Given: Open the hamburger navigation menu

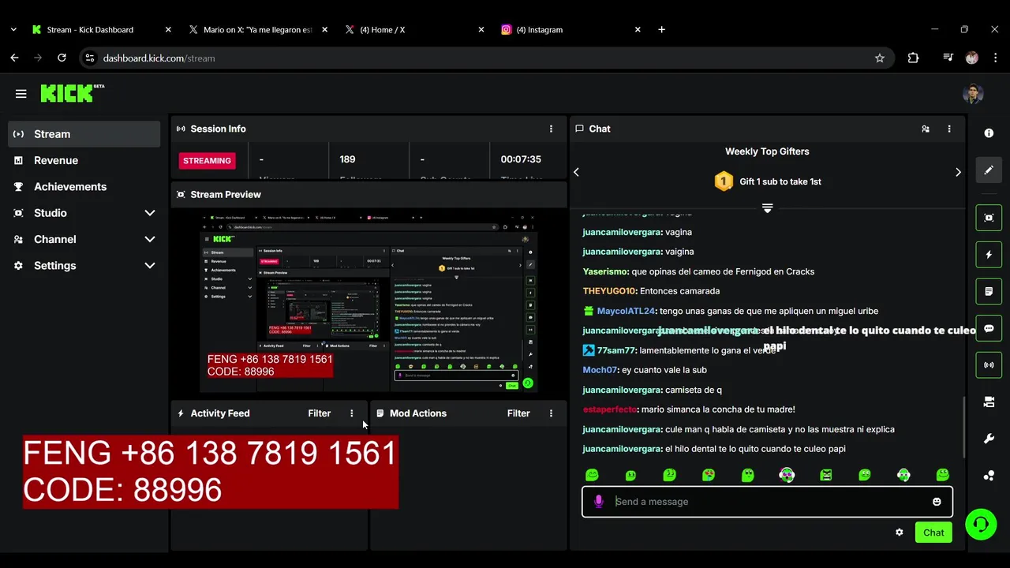Looking at the screenshot, I should (x=21, y=94).
